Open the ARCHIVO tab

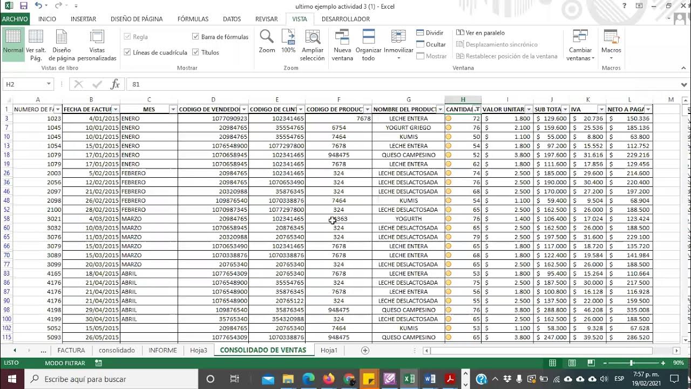pos(15,19)
